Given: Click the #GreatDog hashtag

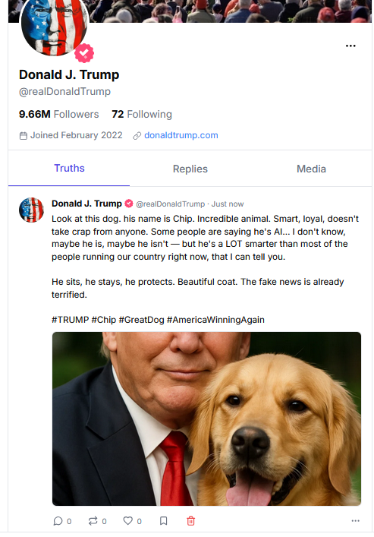Looking at the screenshot, I should [141, 320].
